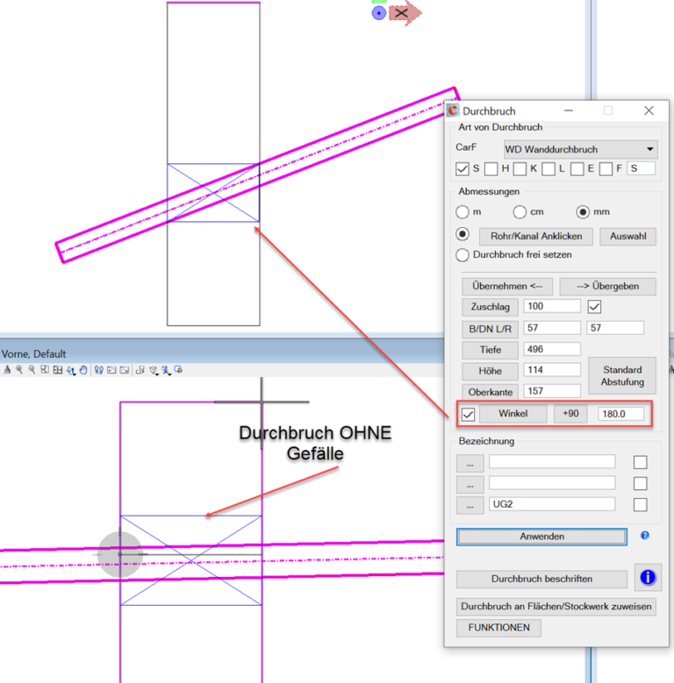This screenshot has height=683, width=674.
Task: Close the Durchbruch dialog
Action: point(649,110)
